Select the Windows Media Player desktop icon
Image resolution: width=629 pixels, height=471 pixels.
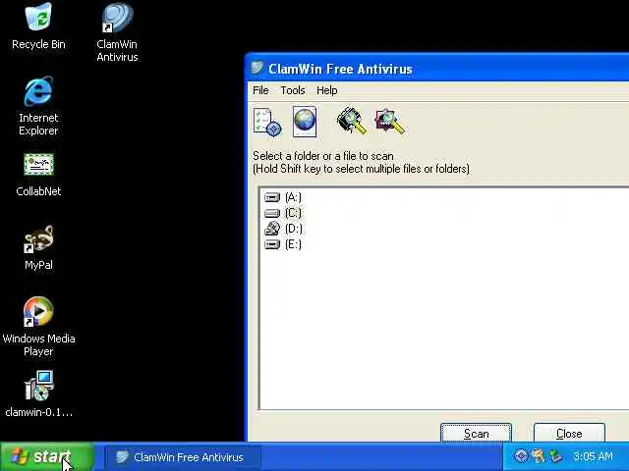pyautogui.click(x=38, y=327)
